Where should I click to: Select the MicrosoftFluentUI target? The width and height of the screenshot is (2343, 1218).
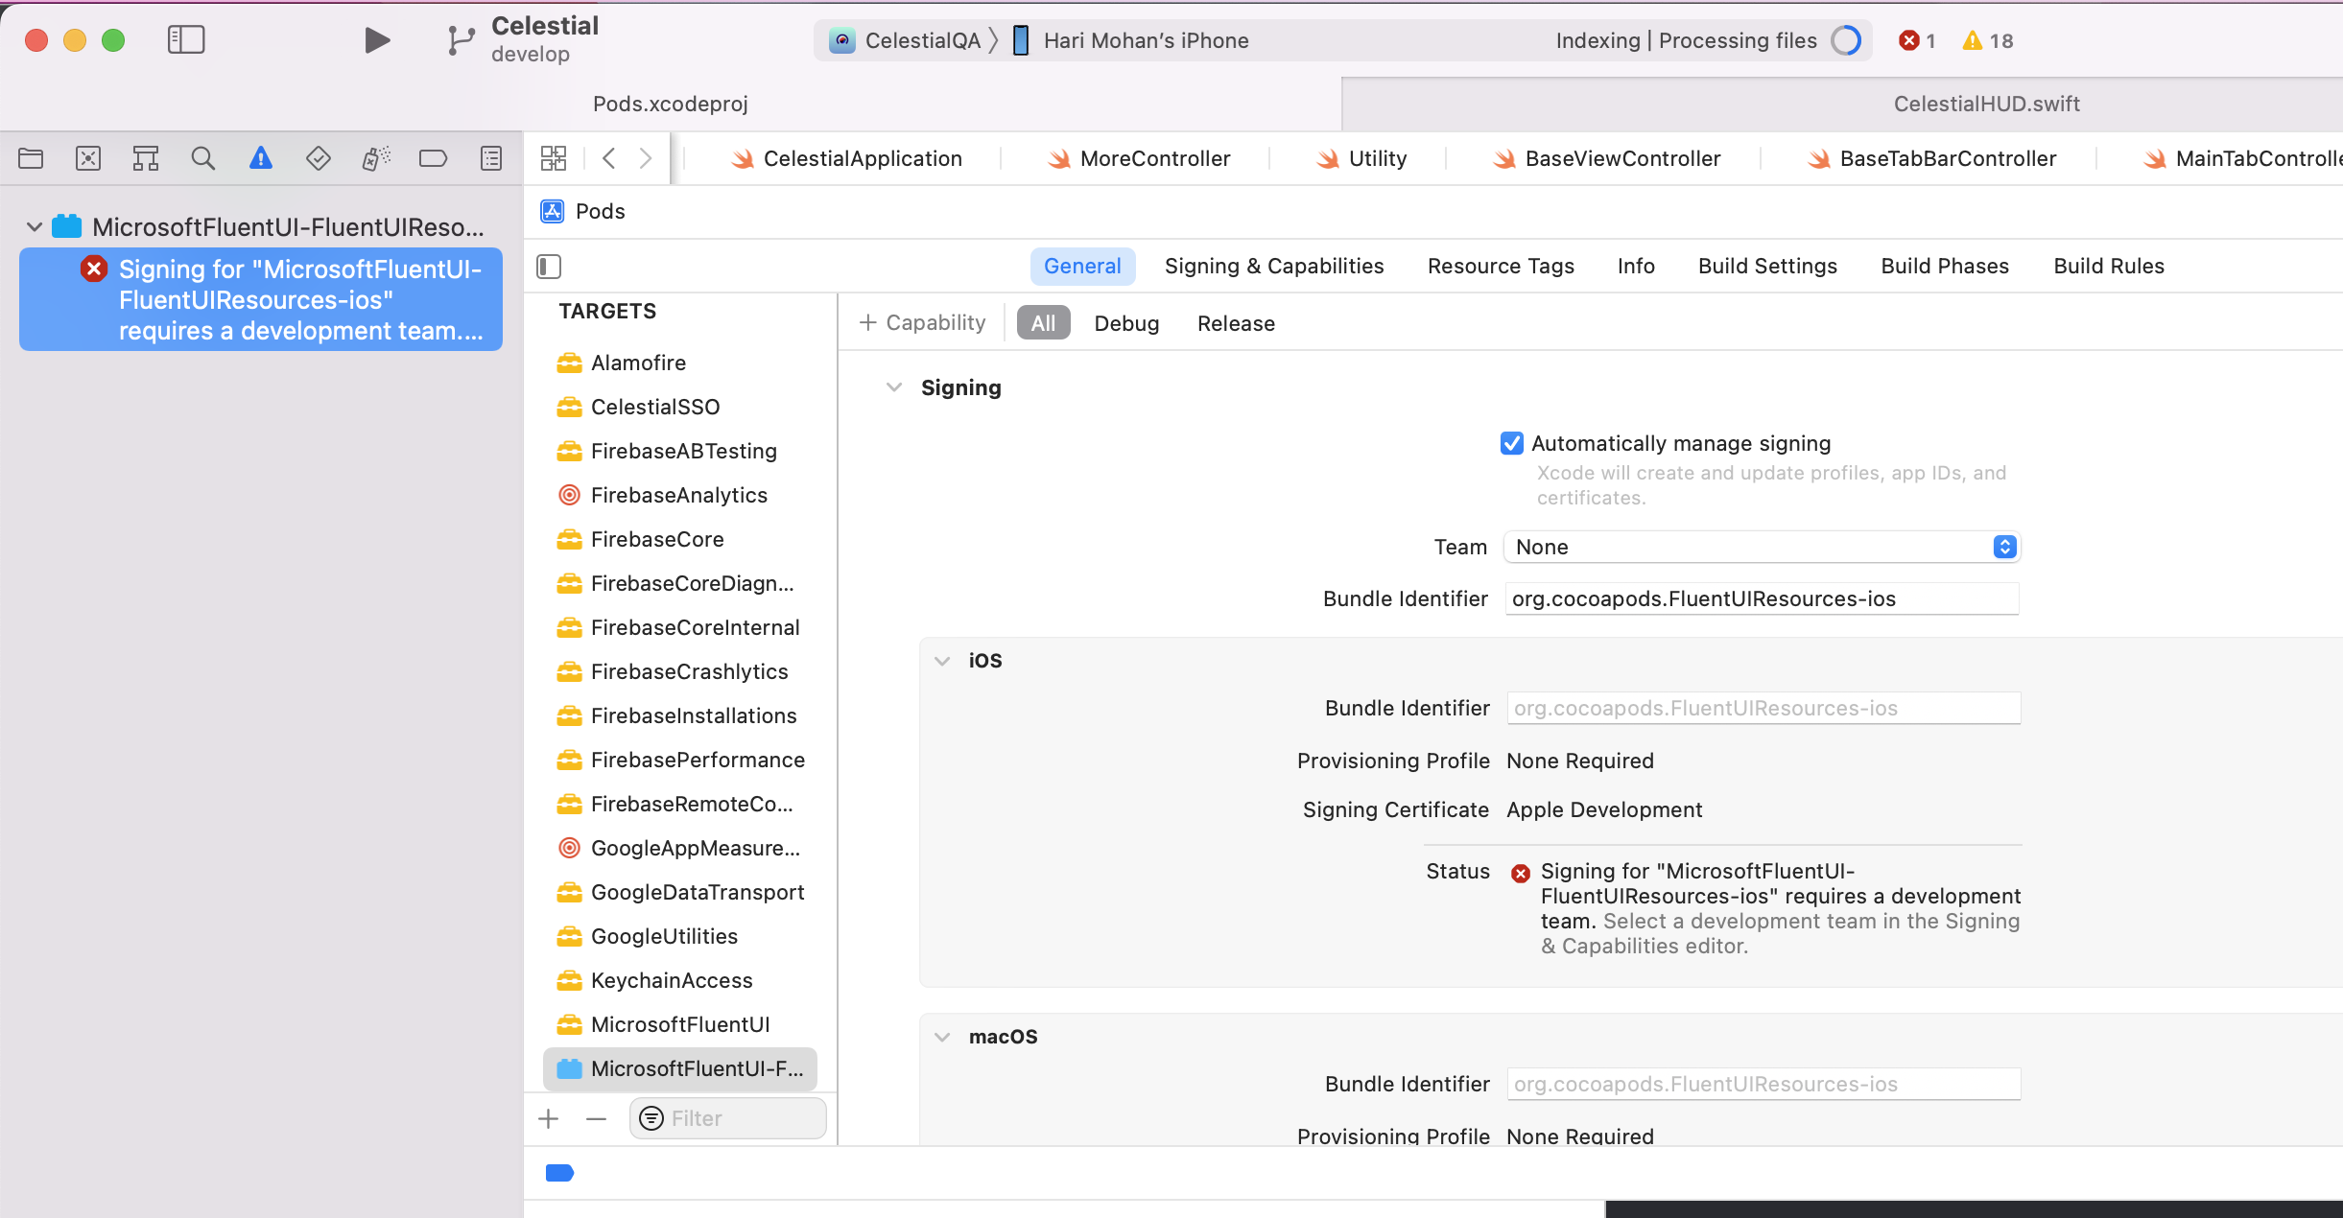(x=678, y=1023)
